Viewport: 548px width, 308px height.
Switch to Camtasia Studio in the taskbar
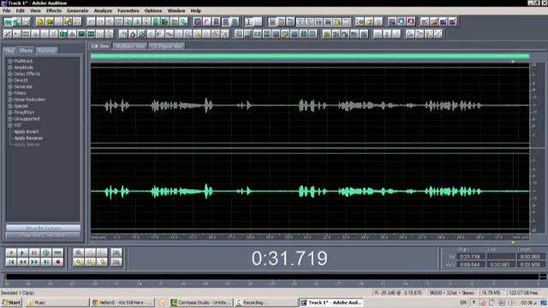click(201, 302)
